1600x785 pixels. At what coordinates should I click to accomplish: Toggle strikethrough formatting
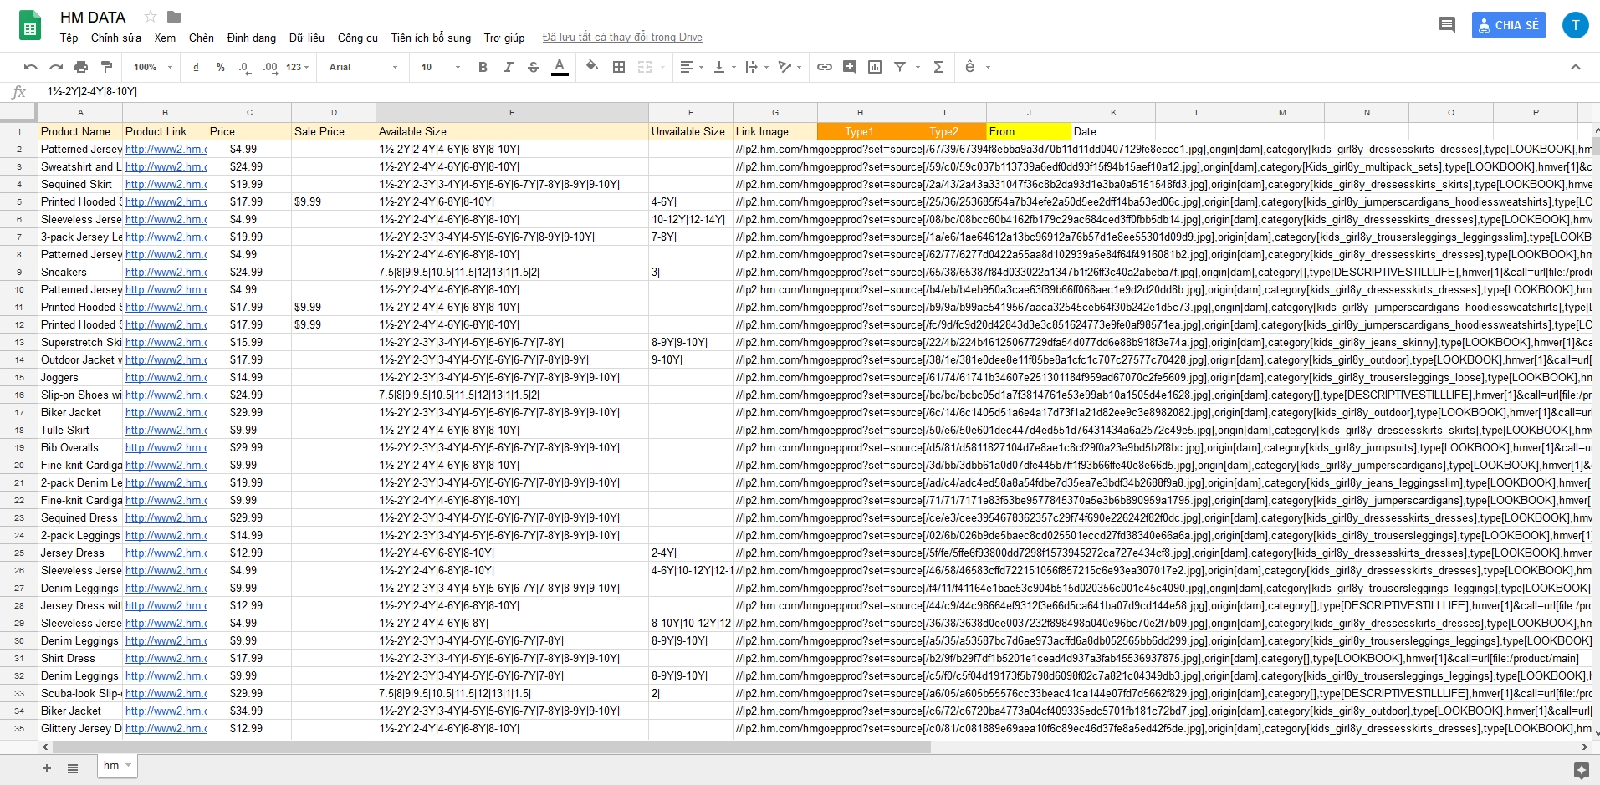coord(534,67)
